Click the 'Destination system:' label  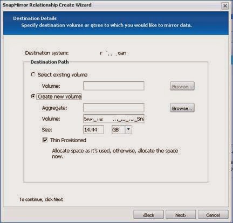(x=47, y=53)
